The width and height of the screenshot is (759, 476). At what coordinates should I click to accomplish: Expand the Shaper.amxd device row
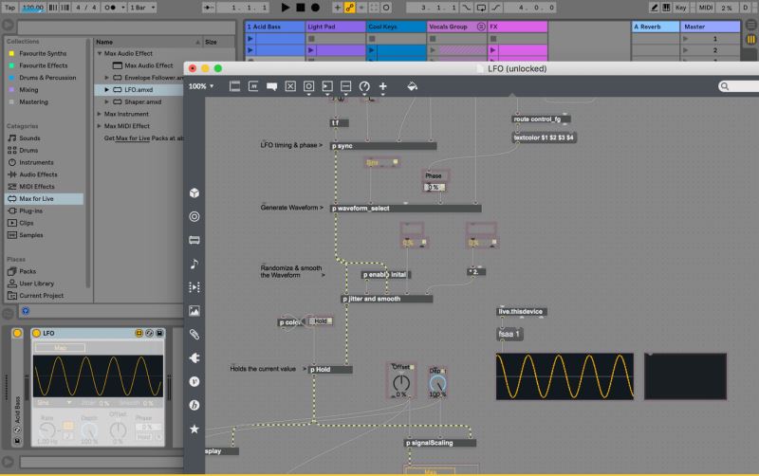tap(107, 101)
